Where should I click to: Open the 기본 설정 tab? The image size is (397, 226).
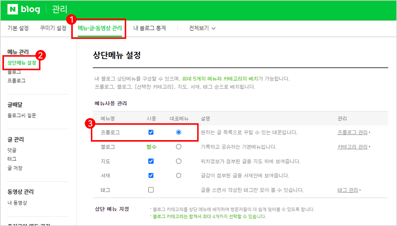coord(18,28)
